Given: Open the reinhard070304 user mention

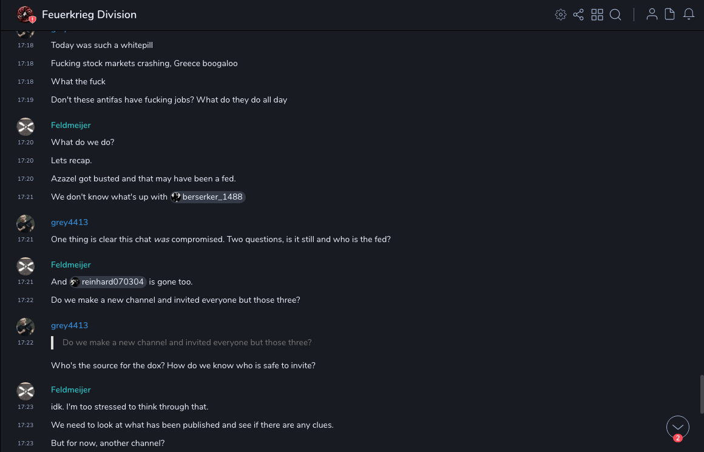Looking at the screenshot, I should [108, 282].
